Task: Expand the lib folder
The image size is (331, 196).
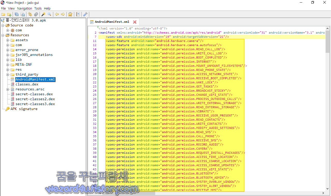Action: [8, 60]
